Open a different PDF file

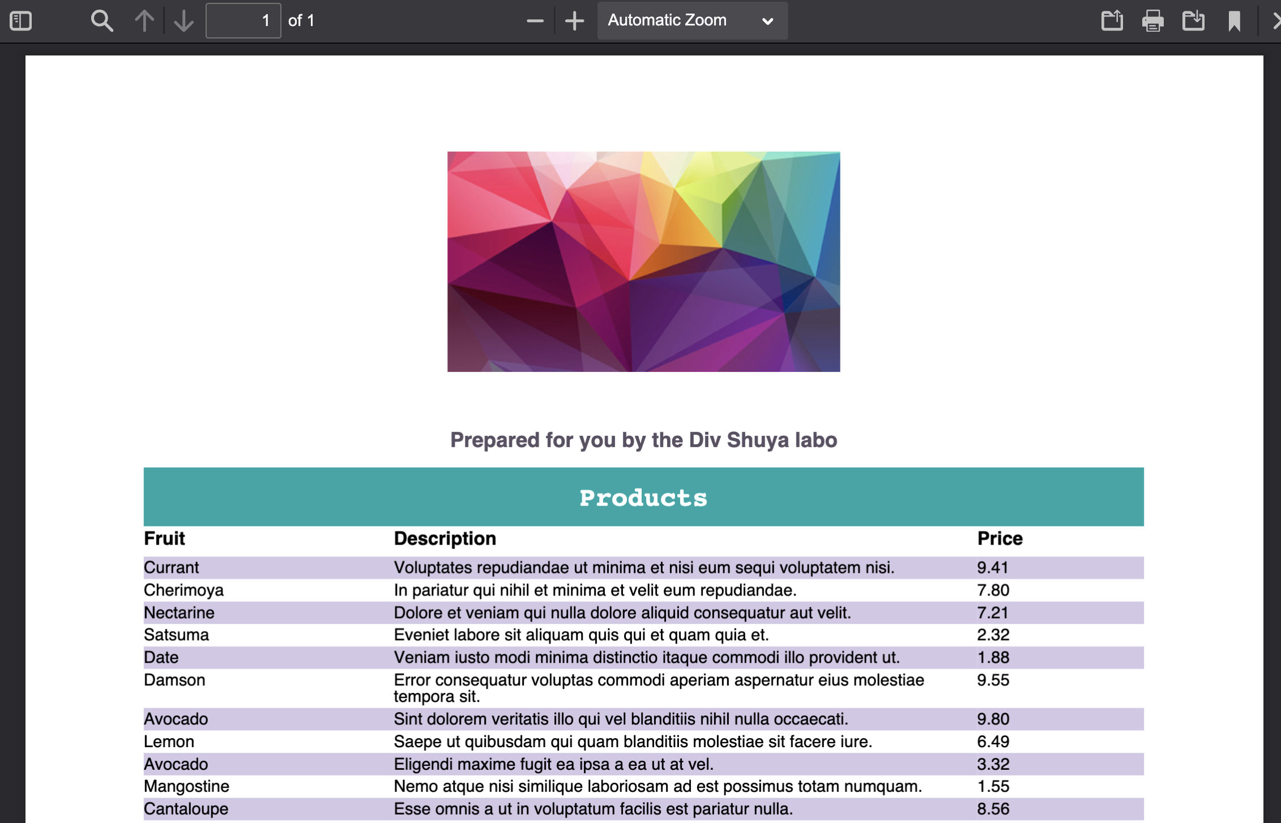click(1112, 20)
